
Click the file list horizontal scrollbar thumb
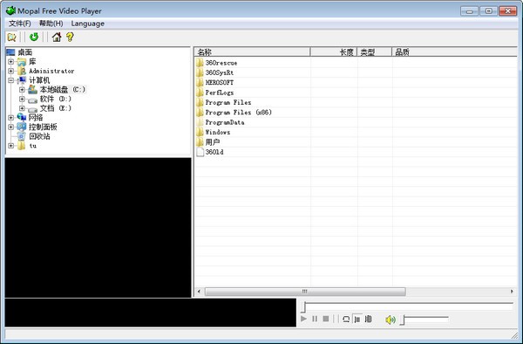click(305, 292)
